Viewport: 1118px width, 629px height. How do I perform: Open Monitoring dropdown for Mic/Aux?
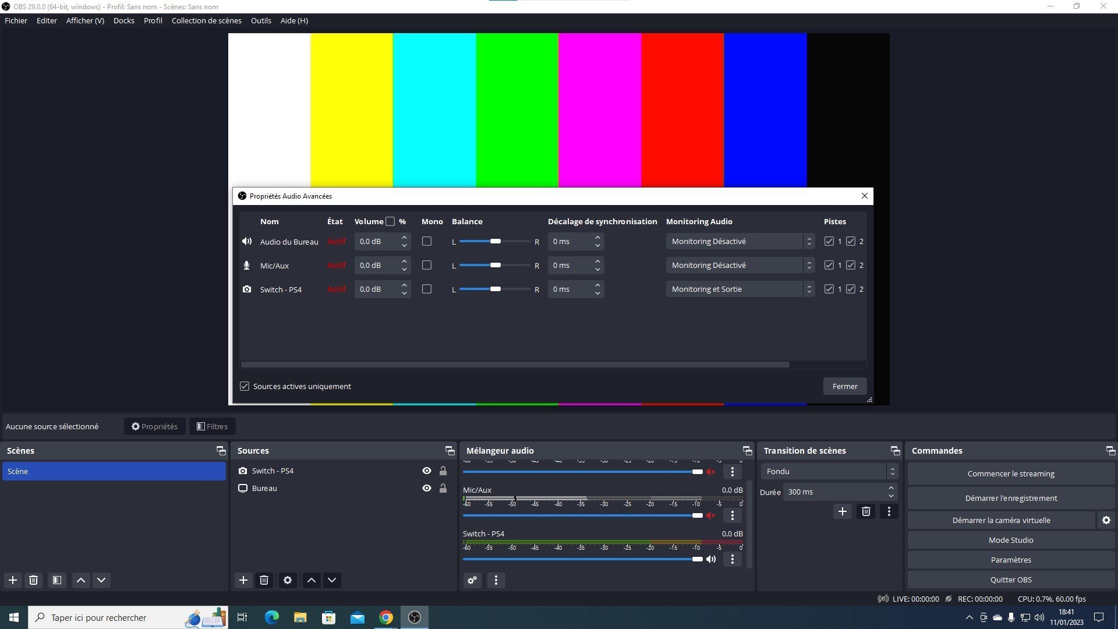pos(740,265)
